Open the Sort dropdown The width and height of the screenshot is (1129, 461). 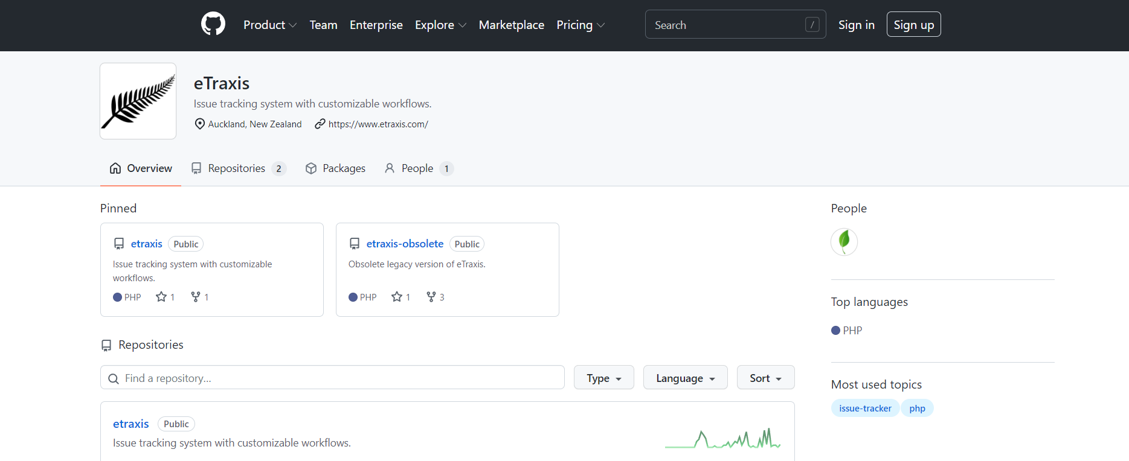click(x=766, y=378)
